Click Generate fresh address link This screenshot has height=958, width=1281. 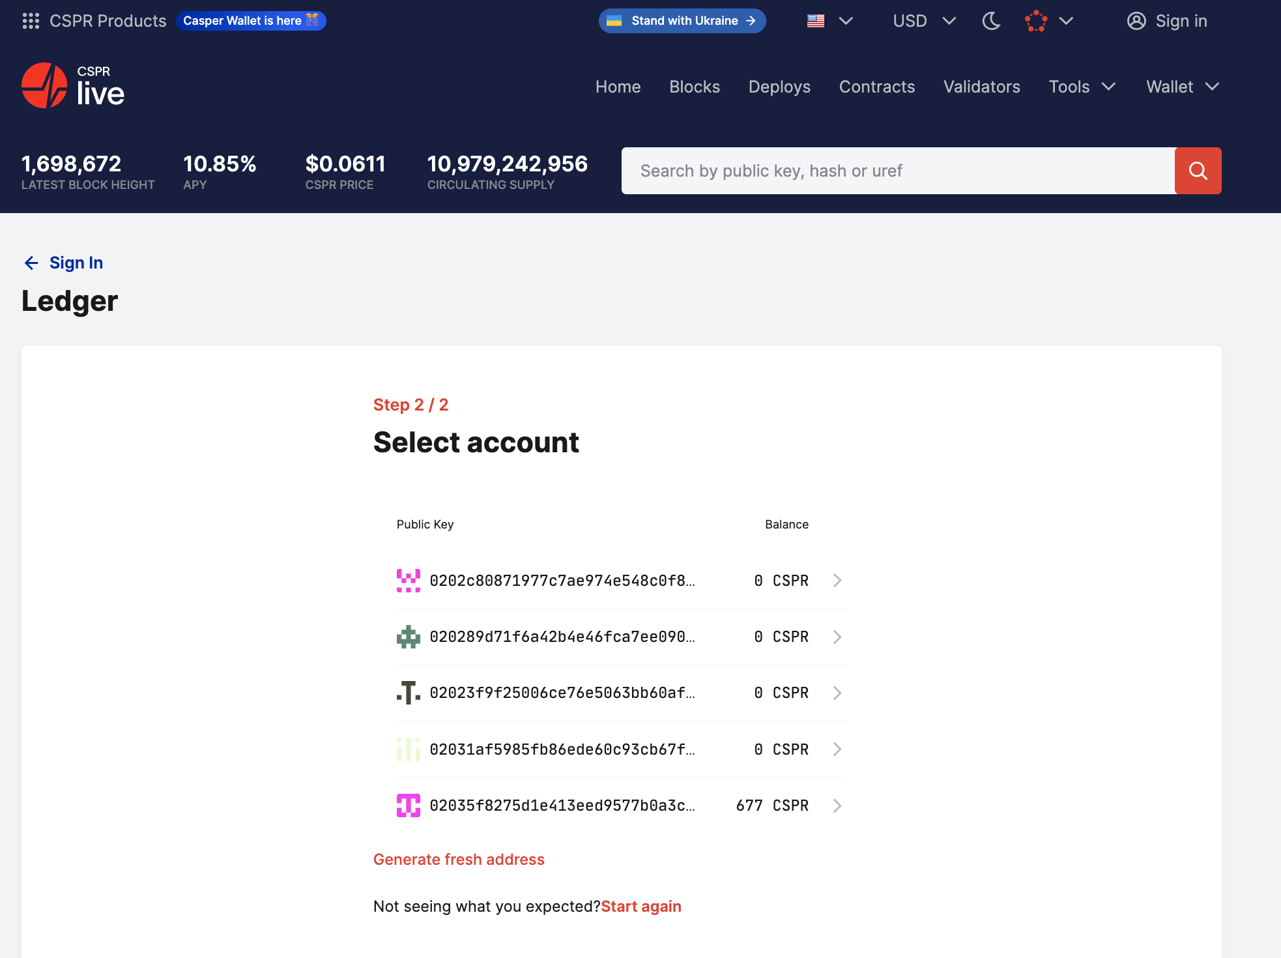point(459,858)
